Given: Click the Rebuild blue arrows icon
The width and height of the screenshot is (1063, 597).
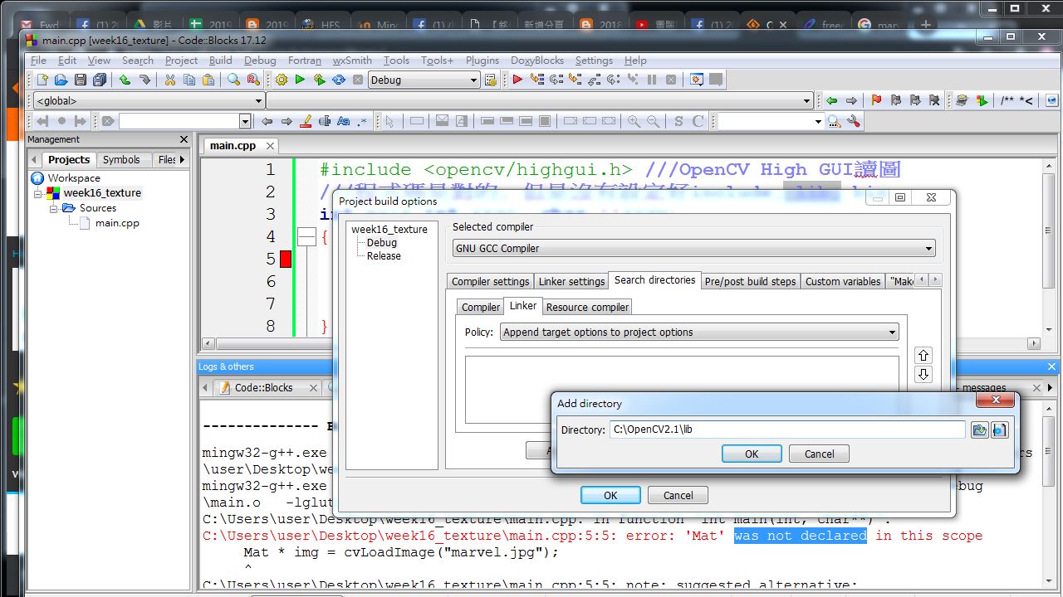Looking at the screenshot, I should click(339, 80).
